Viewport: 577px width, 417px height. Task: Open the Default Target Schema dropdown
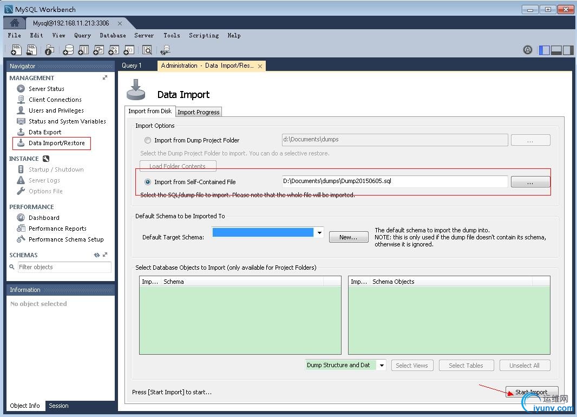(x=319, y=233)
